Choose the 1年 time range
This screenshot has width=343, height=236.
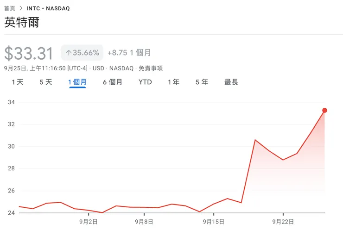click(174, 82)
